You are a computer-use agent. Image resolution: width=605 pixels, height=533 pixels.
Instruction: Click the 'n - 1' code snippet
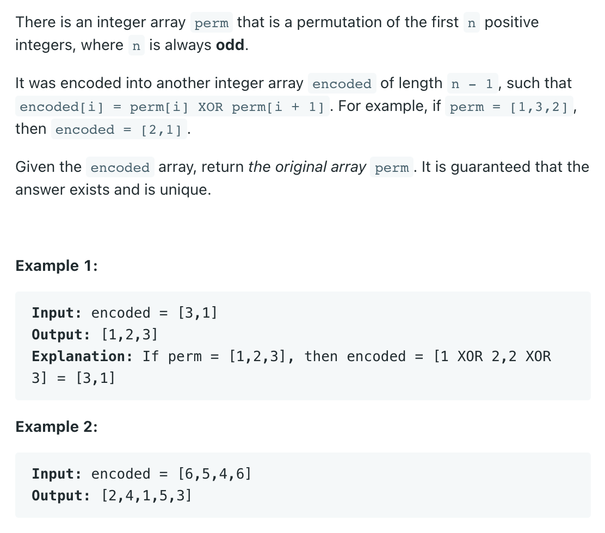[x=472, y=83]
